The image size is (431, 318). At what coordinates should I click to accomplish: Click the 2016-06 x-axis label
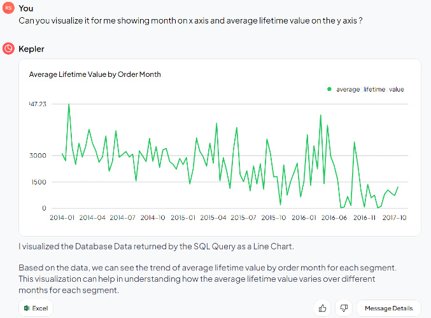click(x=334, y=218)
